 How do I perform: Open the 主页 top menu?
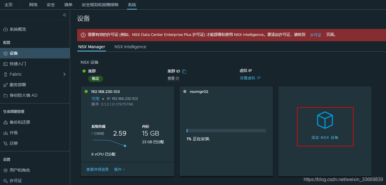click(8, 5)
